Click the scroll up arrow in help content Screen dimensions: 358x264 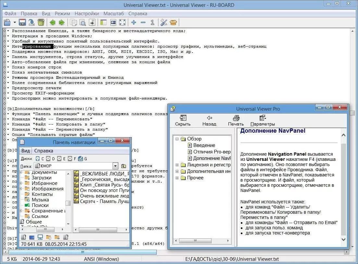pyautogui.click(x=343, y=135)
